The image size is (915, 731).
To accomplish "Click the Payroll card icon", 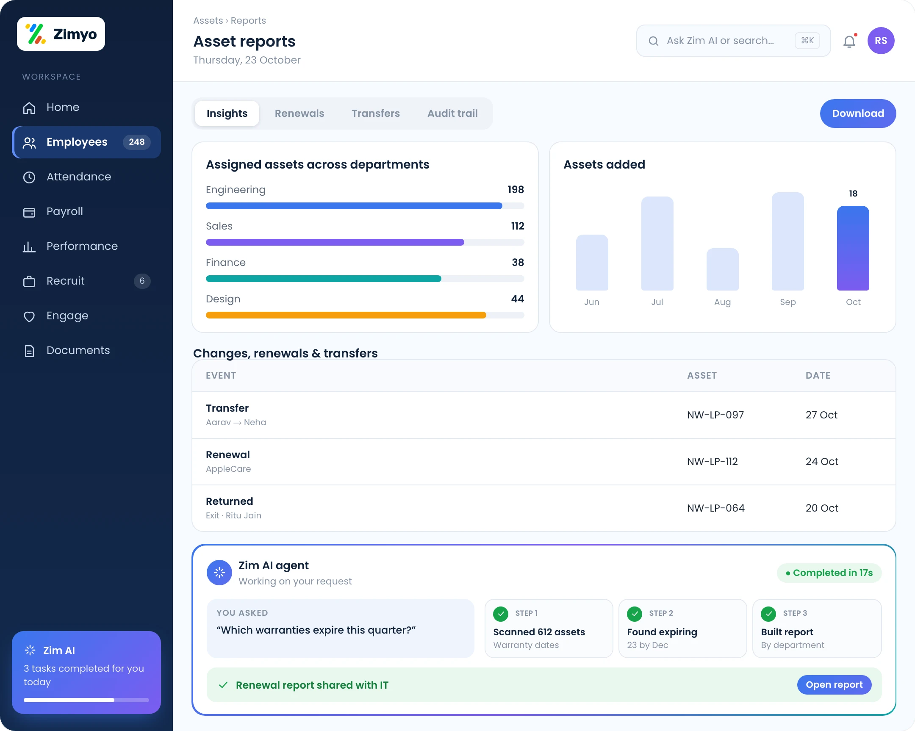I will click(29, 212).
